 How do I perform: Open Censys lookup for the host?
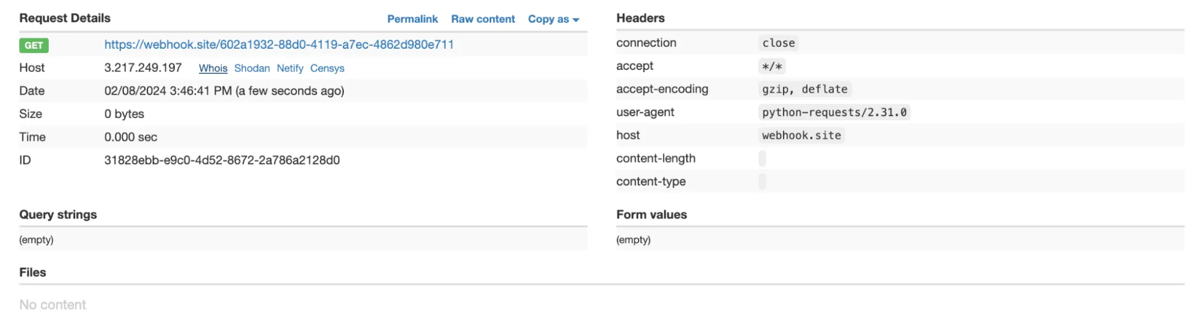[327, 69]
